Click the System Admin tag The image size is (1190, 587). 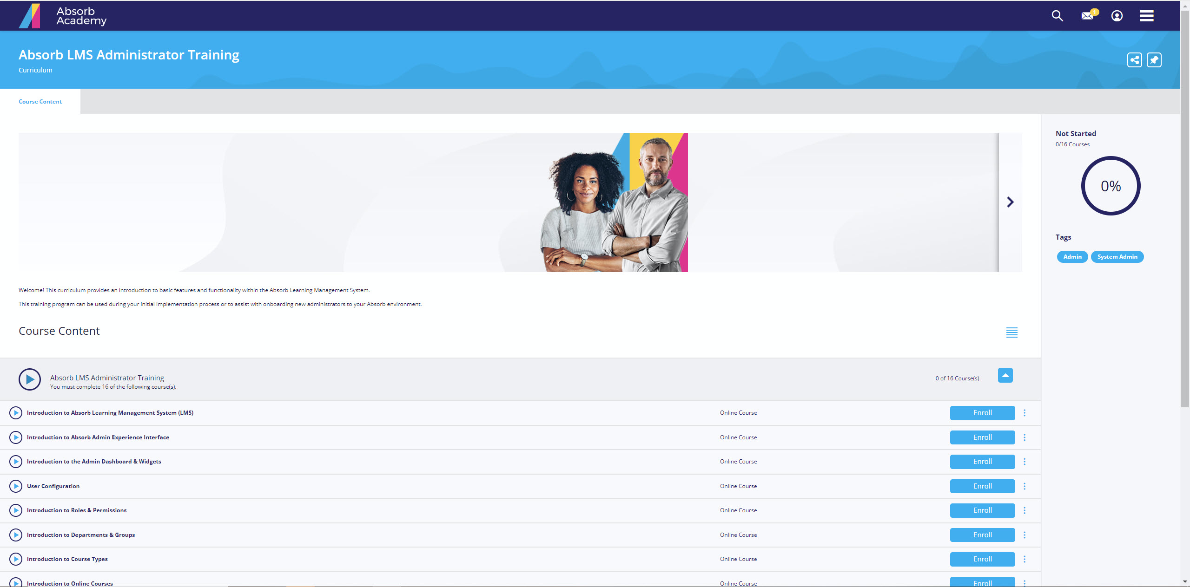pyautogui.click(x=1117, y=257)
